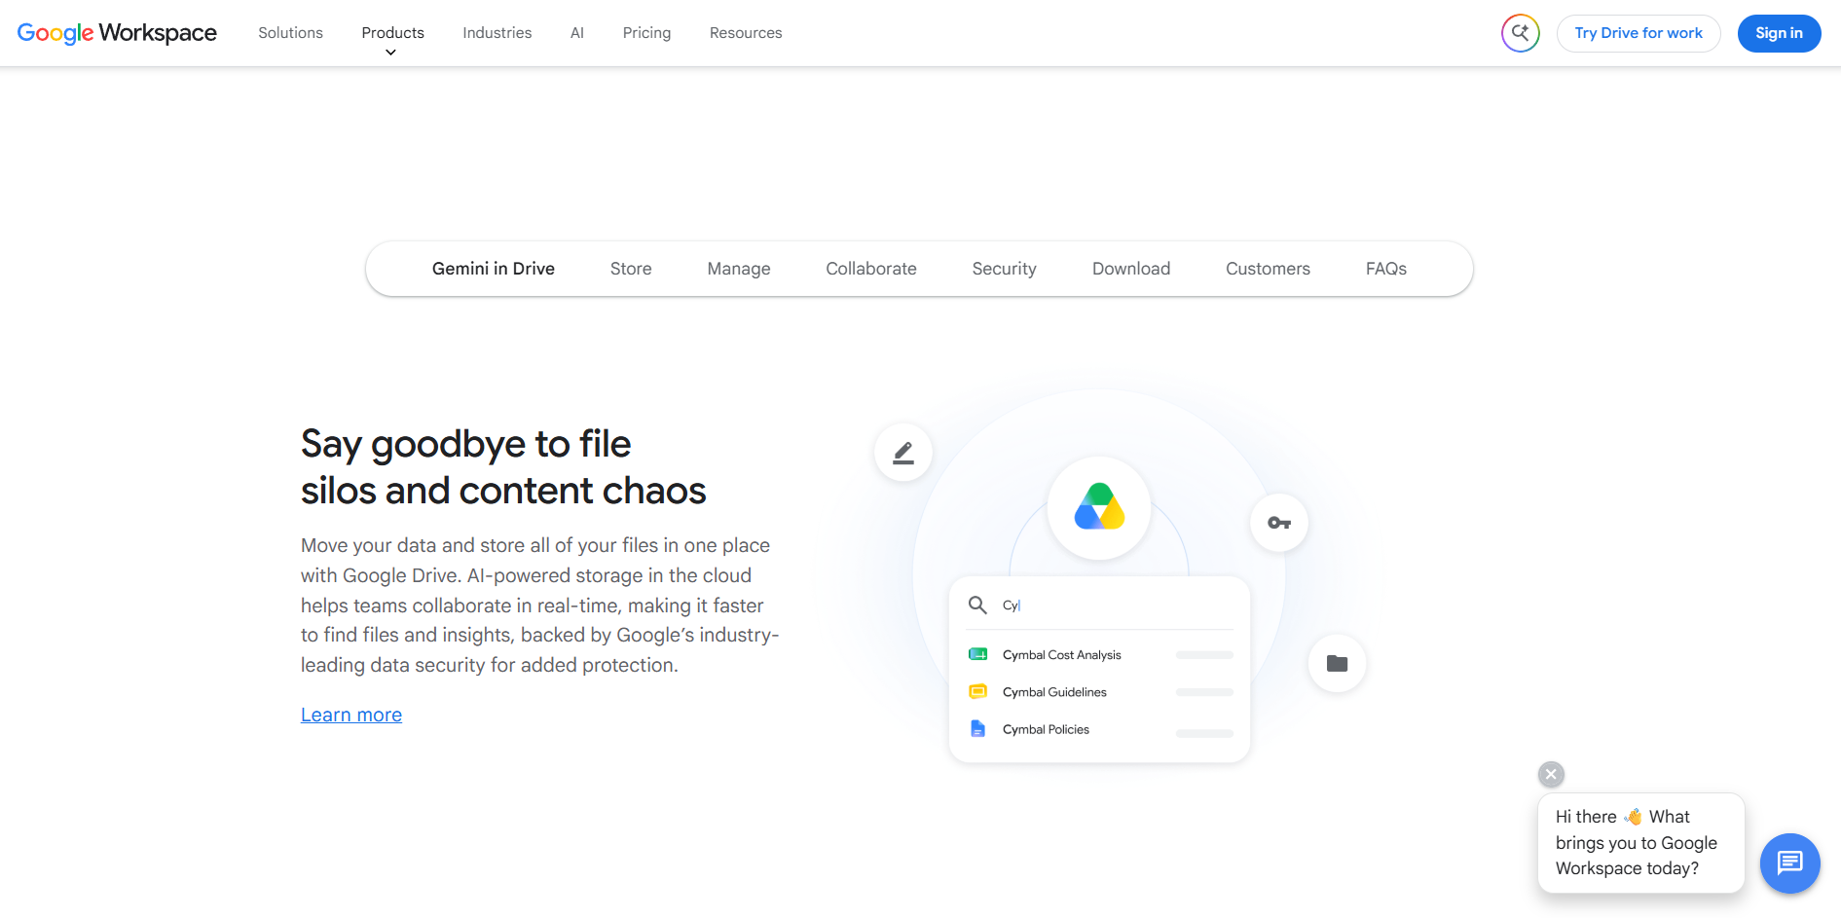The height and width of the screenshot is (918, 1841).
Task: Click the Docs icon beside Cymbal Policies
Action: [x=977, y=728]
